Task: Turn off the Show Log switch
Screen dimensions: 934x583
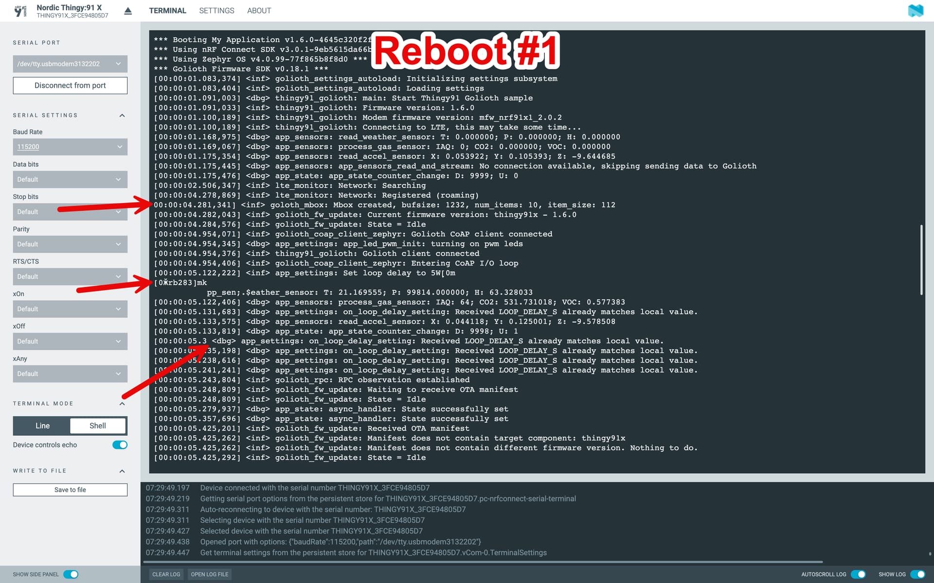Action: pyautogui.click(x=917, y=574)
